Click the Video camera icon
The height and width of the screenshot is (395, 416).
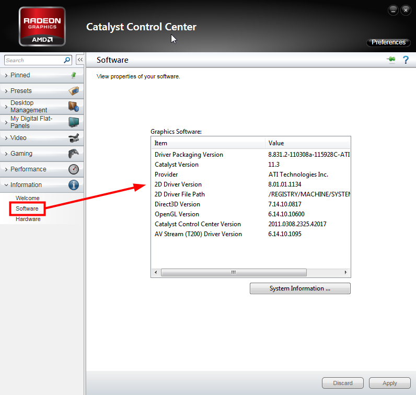(74, 138)
